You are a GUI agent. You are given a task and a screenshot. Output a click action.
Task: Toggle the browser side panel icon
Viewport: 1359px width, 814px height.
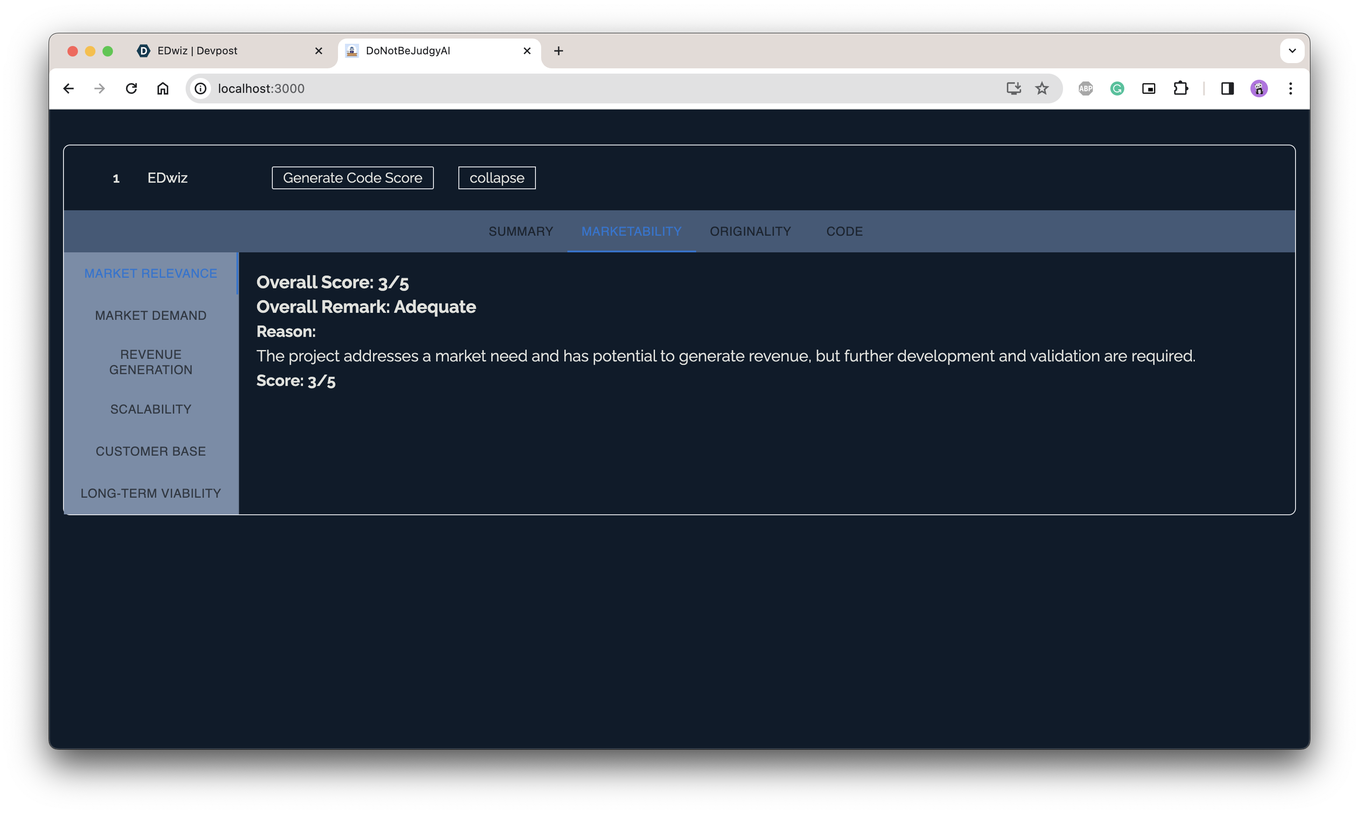[1227, 88]
